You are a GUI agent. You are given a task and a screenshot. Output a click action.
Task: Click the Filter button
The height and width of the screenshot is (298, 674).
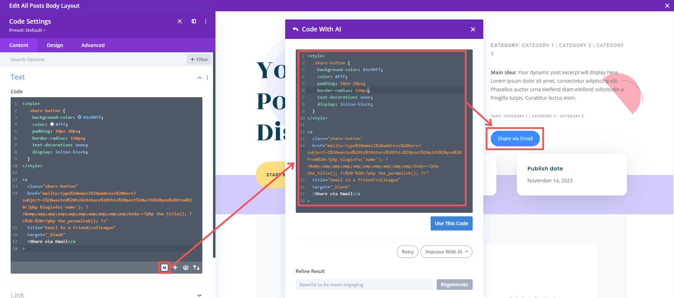click(199, 59)
